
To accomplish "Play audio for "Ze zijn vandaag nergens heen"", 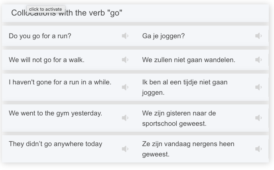I will [x=258, y=149].
